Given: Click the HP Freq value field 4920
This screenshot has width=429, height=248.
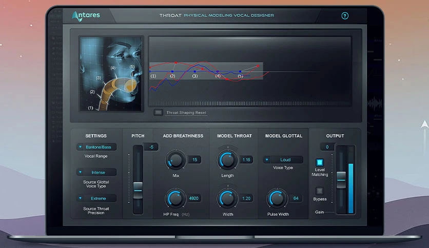Looking at the screenshot, I should point(193,198).
